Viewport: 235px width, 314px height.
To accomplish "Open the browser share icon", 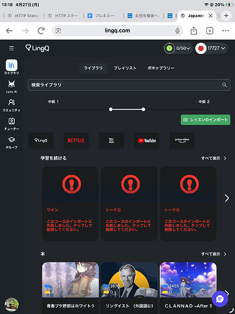I will (x=194, y=31).
